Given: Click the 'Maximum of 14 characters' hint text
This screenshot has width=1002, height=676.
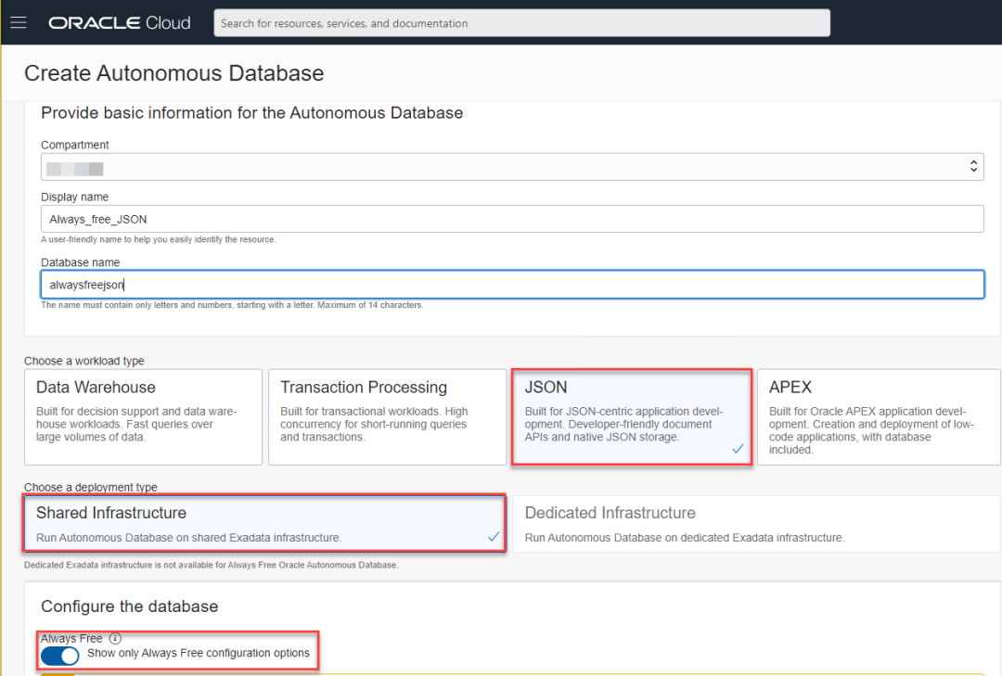Looking at the screenshot, I should (x=370, y=305).
